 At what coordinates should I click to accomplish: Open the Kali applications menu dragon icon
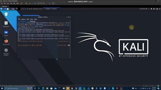click(x=1, y=9)
